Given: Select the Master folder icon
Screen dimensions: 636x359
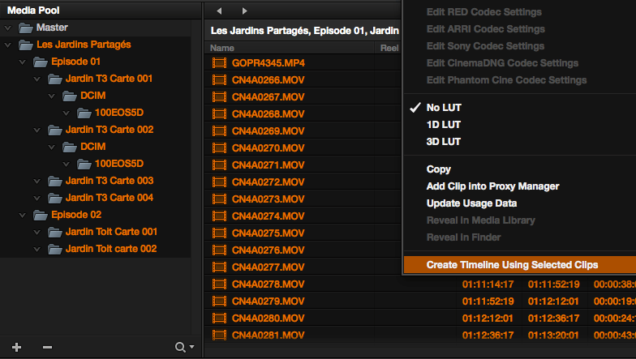Looking at the screenshot, I should tap(26, 28).
